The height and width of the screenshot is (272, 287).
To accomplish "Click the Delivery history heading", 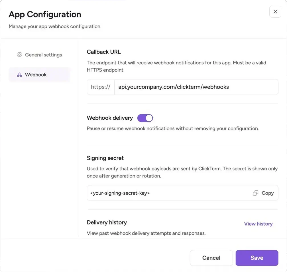I will pyautogui.click(x=107, y=222).
